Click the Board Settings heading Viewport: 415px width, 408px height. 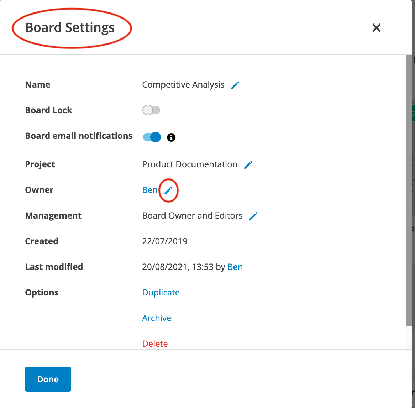pyautogui.click(x=70, y=28)
